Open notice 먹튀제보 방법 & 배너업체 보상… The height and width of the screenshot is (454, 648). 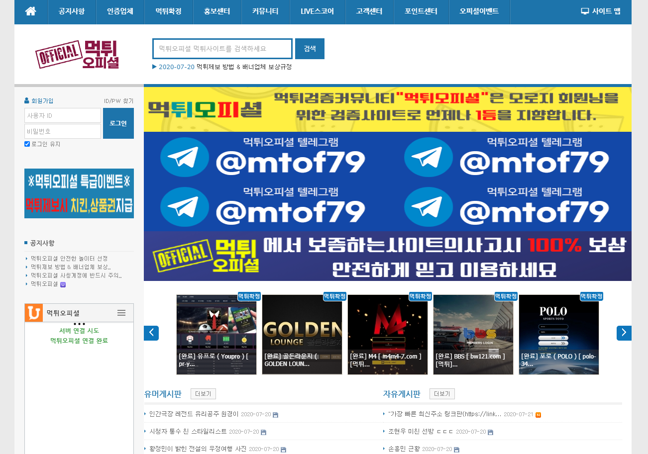[71, 267]
